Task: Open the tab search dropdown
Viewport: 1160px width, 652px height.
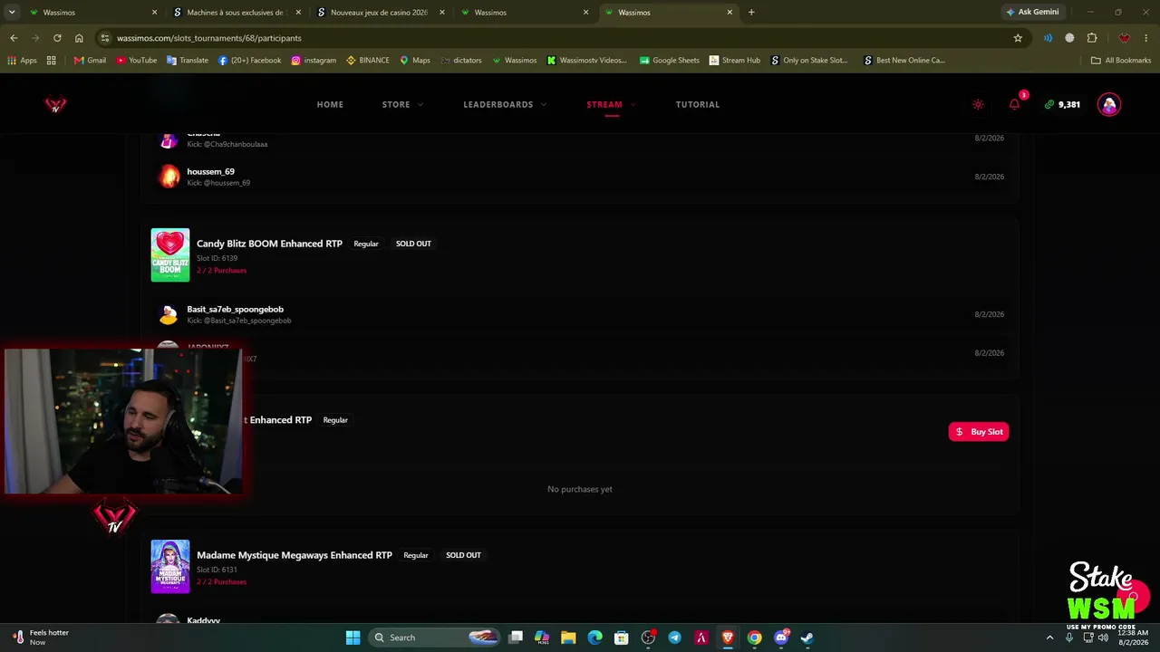Action: 12,13
